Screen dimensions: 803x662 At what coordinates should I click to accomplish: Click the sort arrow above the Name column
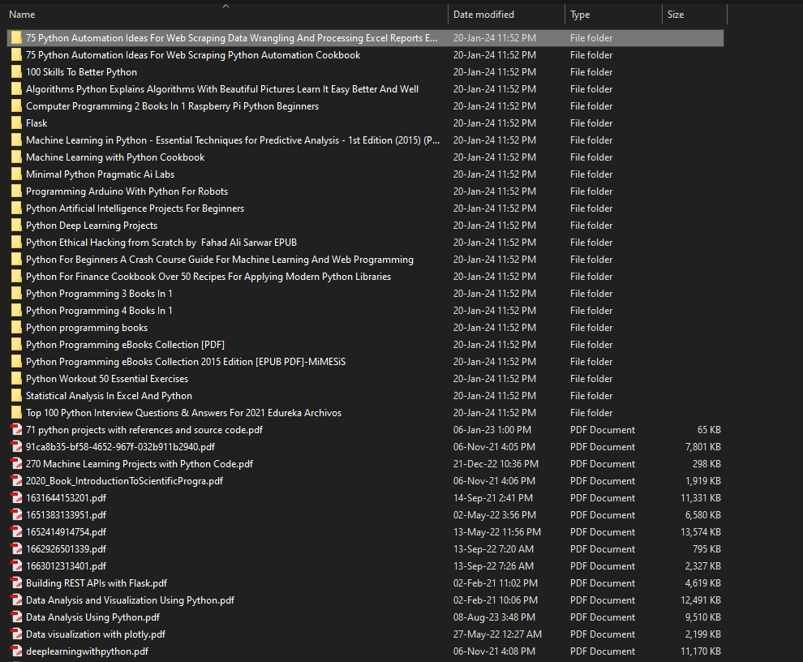click(x=225, y=6)
